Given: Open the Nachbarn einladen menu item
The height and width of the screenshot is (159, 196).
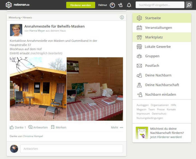Looking at the screenshot, I should pyautogui.click(x=162, y=95).
